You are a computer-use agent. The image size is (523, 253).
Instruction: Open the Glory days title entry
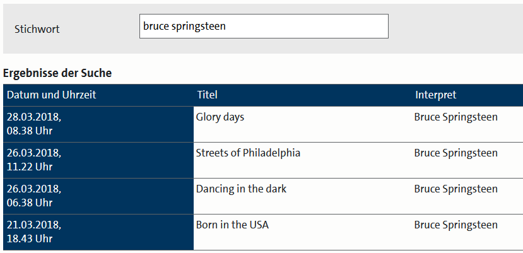point(220,117)
